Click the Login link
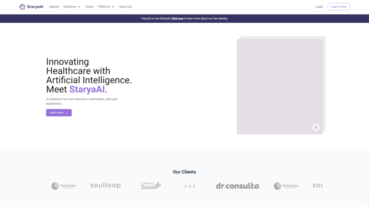The image size is (369, 207). point(319,7)
